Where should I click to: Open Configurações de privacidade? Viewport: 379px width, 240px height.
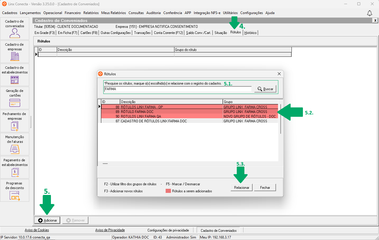pyautogui.click(x=168, y=230)
